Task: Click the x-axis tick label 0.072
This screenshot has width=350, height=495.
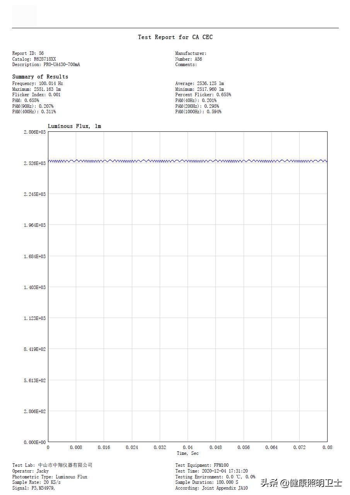Action: tap(299, 447)
